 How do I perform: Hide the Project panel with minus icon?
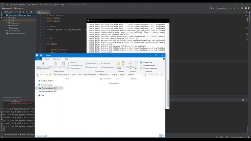pyautogui.click(x=35, y=12)
